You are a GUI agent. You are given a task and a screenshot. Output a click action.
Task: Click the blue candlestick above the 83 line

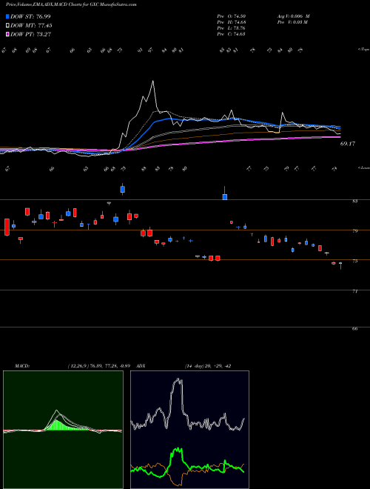point(122,189)
